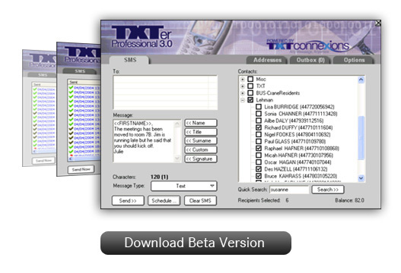Uncheck Richard DUFFY contact checkbox

[x=259, y=127]
